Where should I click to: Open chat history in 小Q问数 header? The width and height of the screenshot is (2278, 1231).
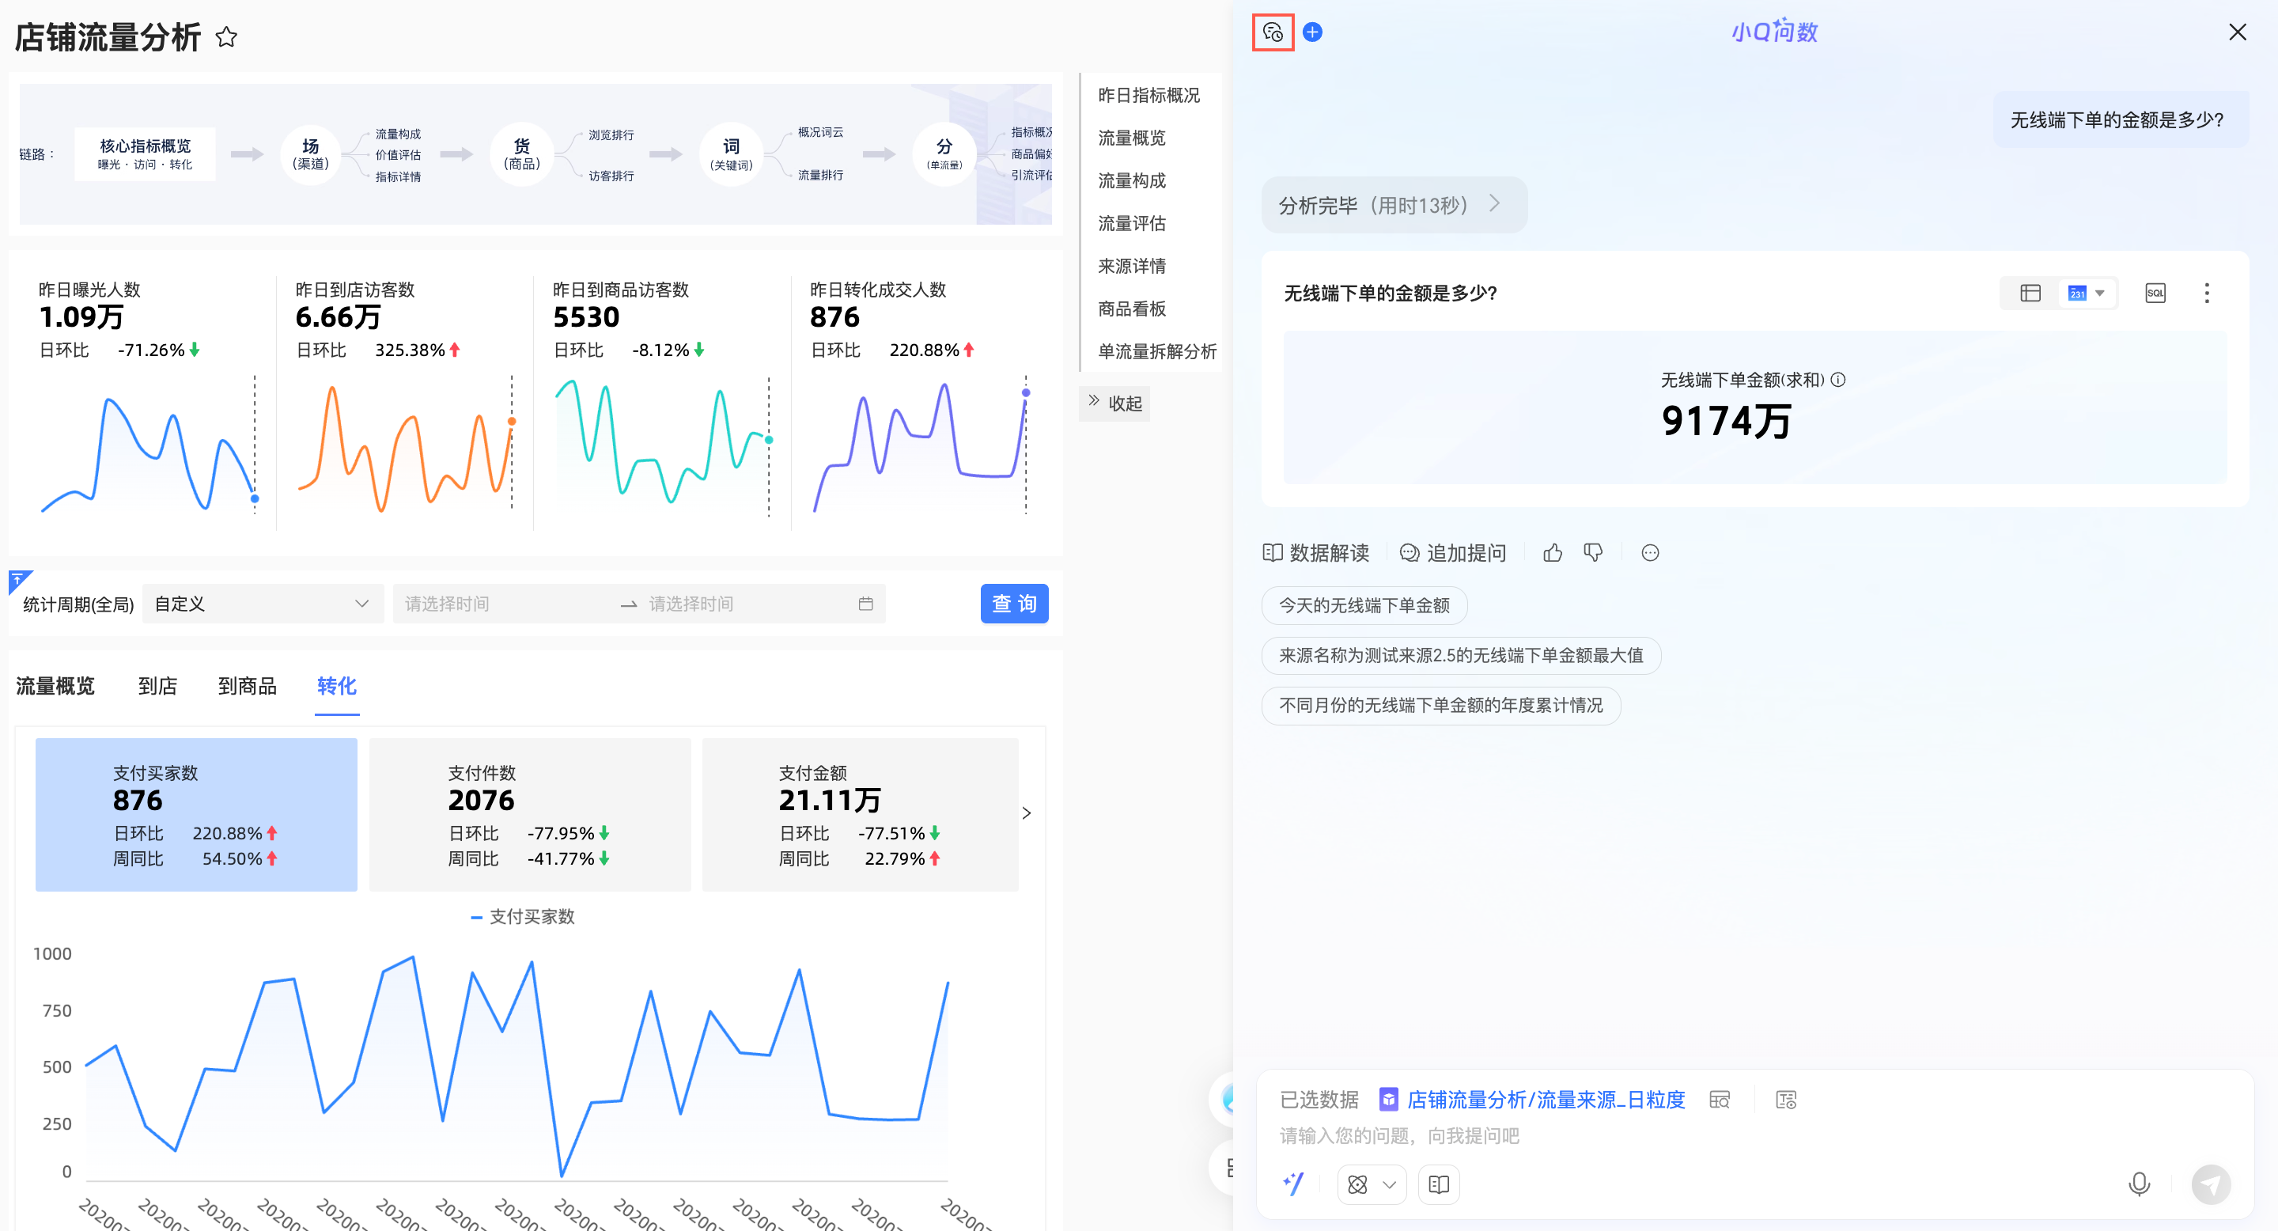pyautogui.click(x=1273, y=32)
